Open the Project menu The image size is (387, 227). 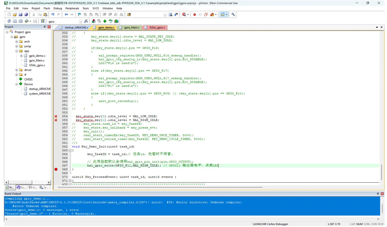tap(36, 8)
